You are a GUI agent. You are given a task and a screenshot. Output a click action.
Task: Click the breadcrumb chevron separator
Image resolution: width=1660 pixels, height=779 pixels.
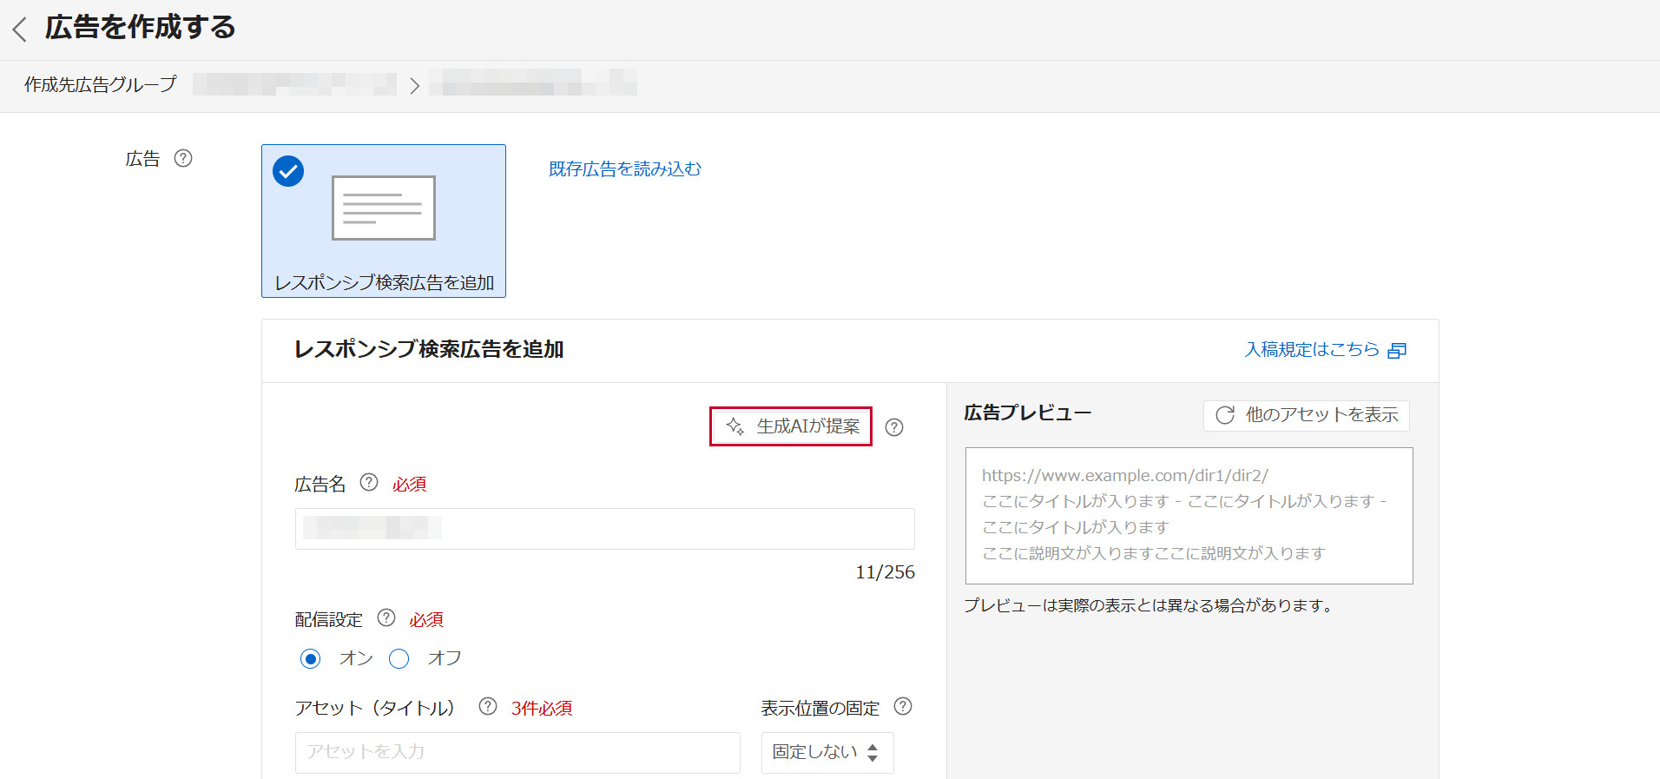click(x=414, y=85)
